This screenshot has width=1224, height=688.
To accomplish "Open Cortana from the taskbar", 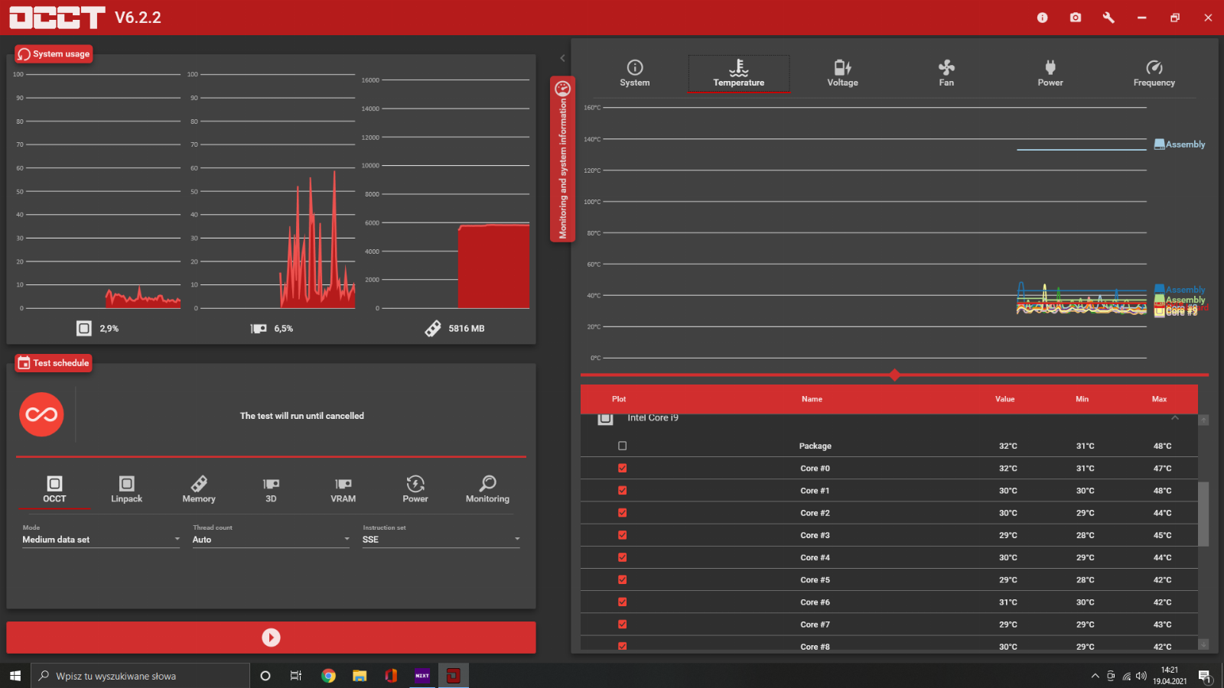I will 265,676.
